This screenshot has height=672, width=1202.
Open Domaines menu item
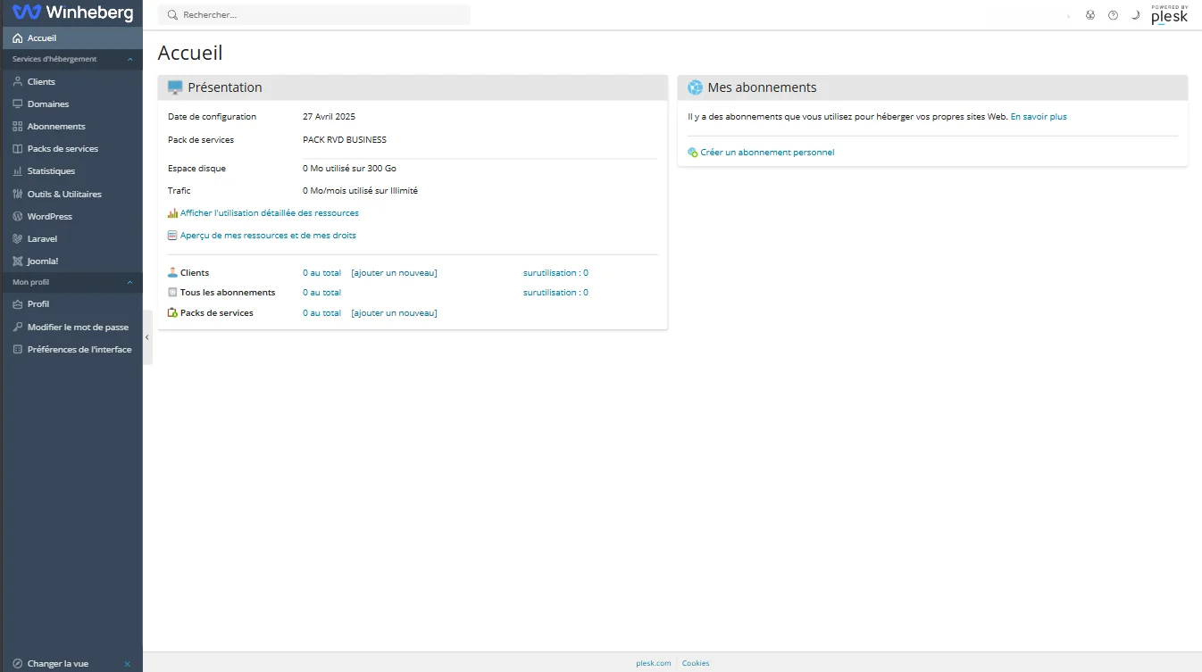click(x=71, y=104)
